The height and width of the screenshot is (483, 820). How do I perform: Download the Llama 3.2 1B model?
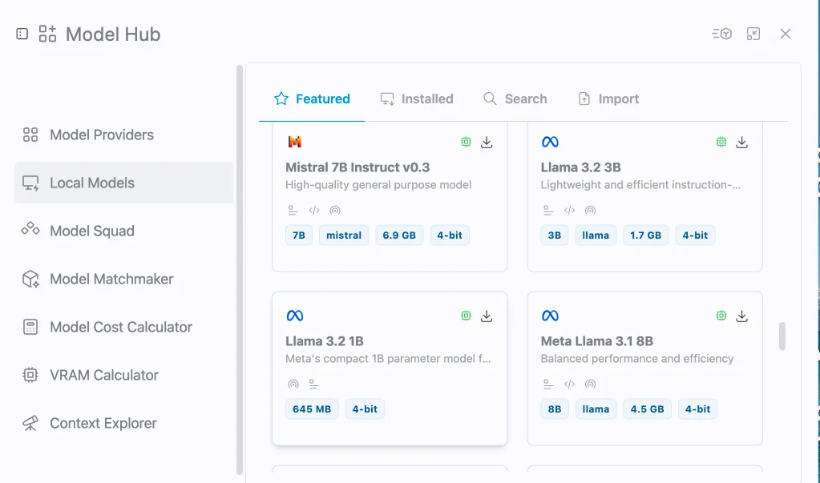tap(487, 316)
